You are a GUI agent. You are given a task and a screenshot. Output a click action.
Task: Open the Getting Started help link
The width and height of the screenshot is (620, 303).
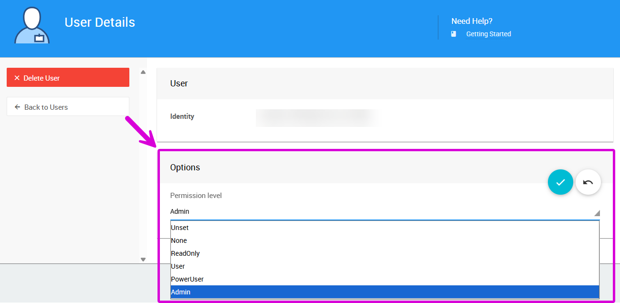click(x=488, y=34)
